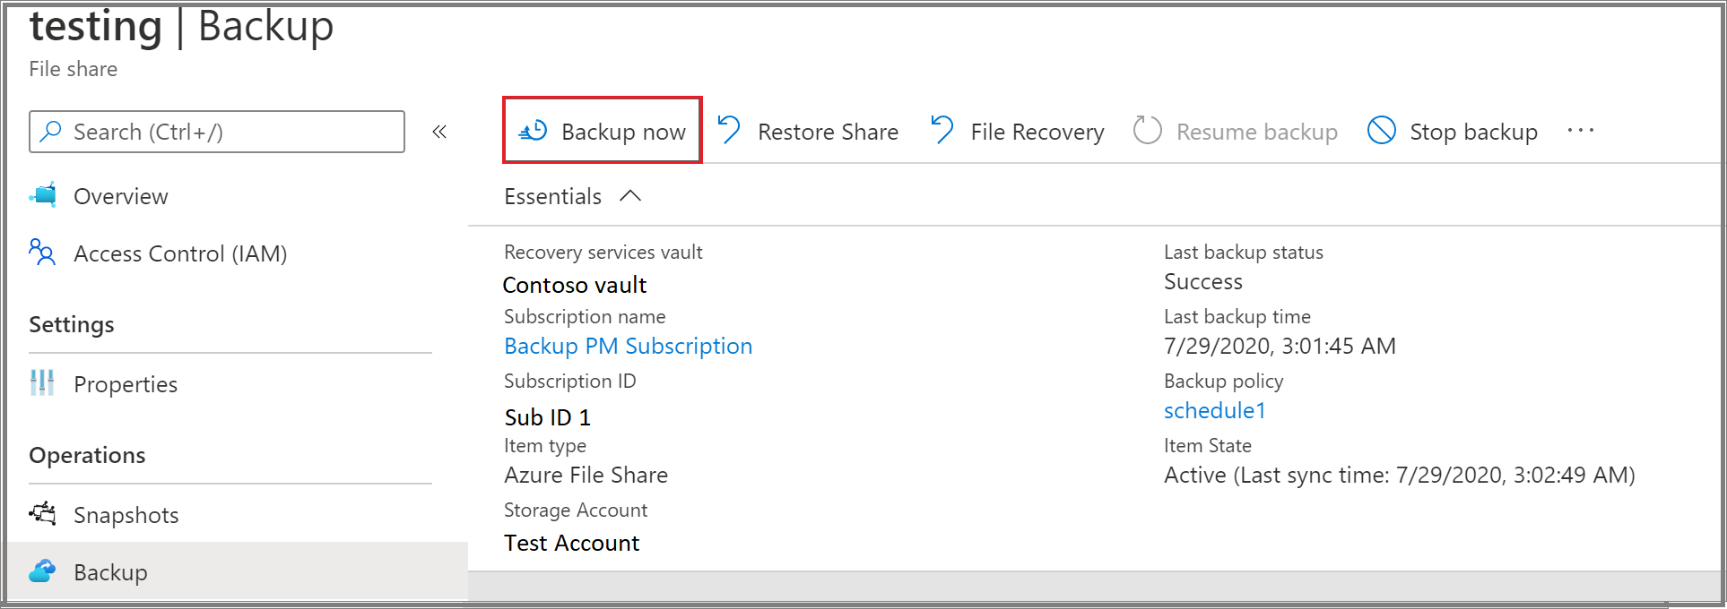Click the File Recovery button label
1727x609 pixels.
pos(1037,132)
